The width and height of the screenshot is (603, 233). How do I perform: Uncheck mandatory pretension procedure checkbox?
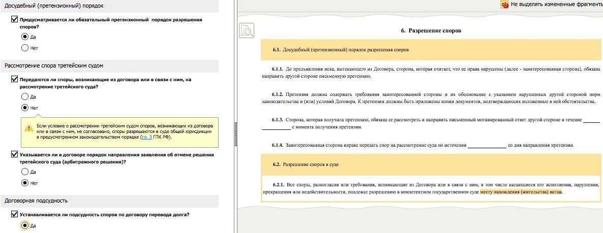tap(15, 19)
